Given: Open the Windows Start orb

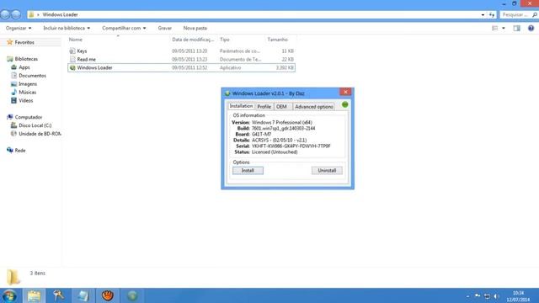Looking at the screenshot, I should pos(9,295).
